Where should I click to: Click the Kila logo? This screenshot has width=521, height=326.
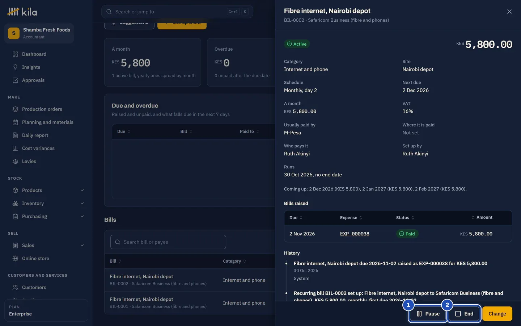tap(22, 12)
